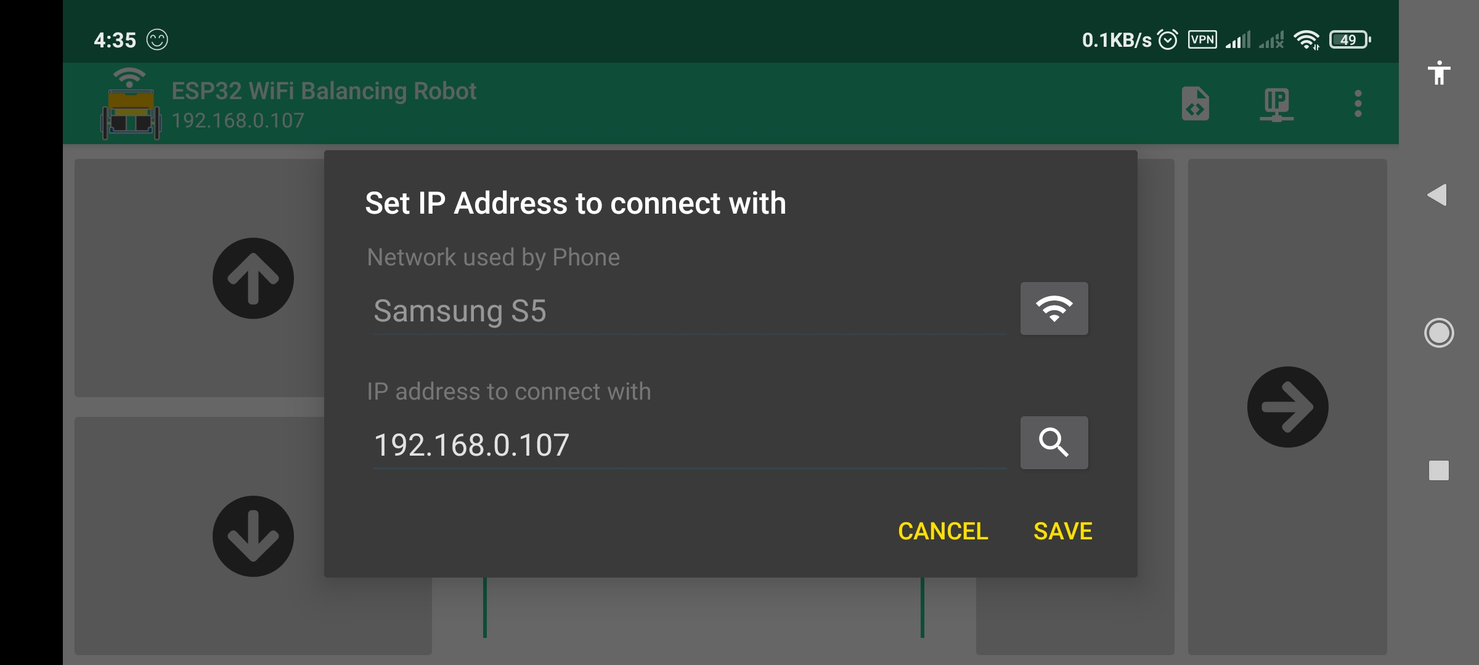Image resolution: width=1479 pixels, height=665 pixels.
Task: Tap the battery indicator showing 49
Action: (x=1350, y=40)
